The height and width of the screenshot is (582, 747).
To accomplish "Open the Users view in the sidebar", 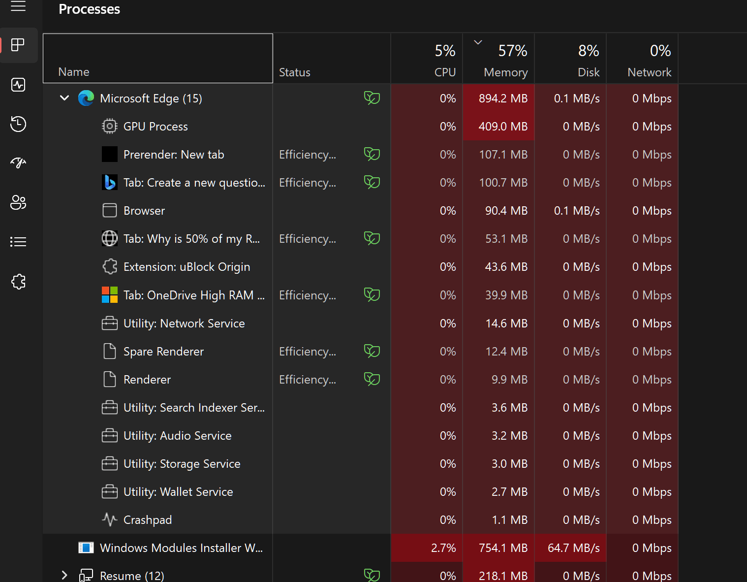I will (x=18, y=202).
